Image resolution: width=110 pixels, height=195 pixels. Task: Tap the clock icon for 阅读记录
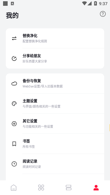14,164
